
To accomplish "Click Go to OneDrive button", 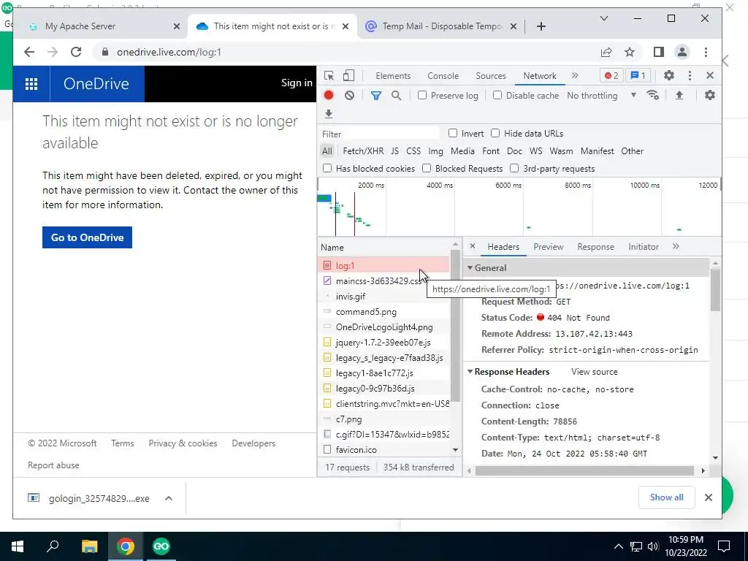I will coord(88,237).
